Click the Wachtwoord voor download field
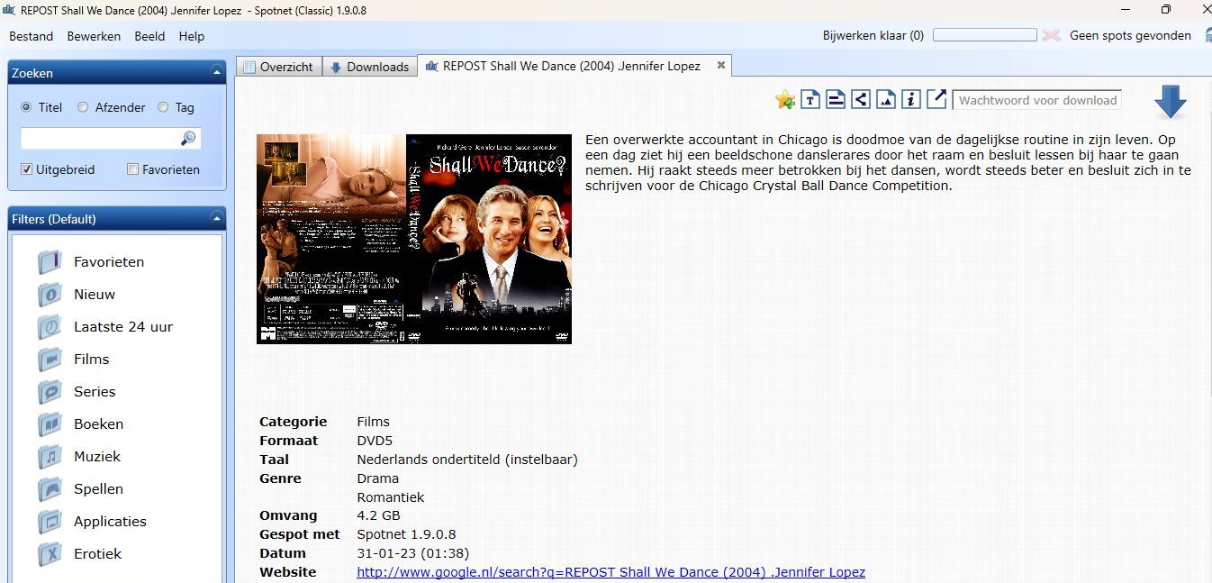The height and width of the screenshot is (583, 1212). [1037, 100]
